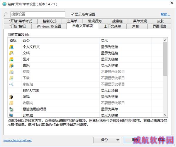Change 文档 display value 显示为链接
This screenshot has width=176, height=147.
pyautogui.click(x=109, y=53)
